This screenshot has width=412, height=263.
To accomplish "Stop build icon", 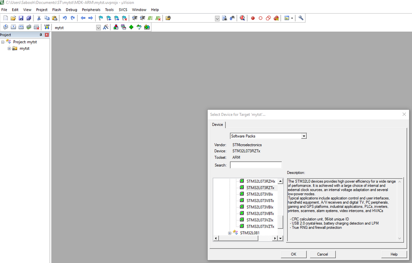I will pos(37,27).
